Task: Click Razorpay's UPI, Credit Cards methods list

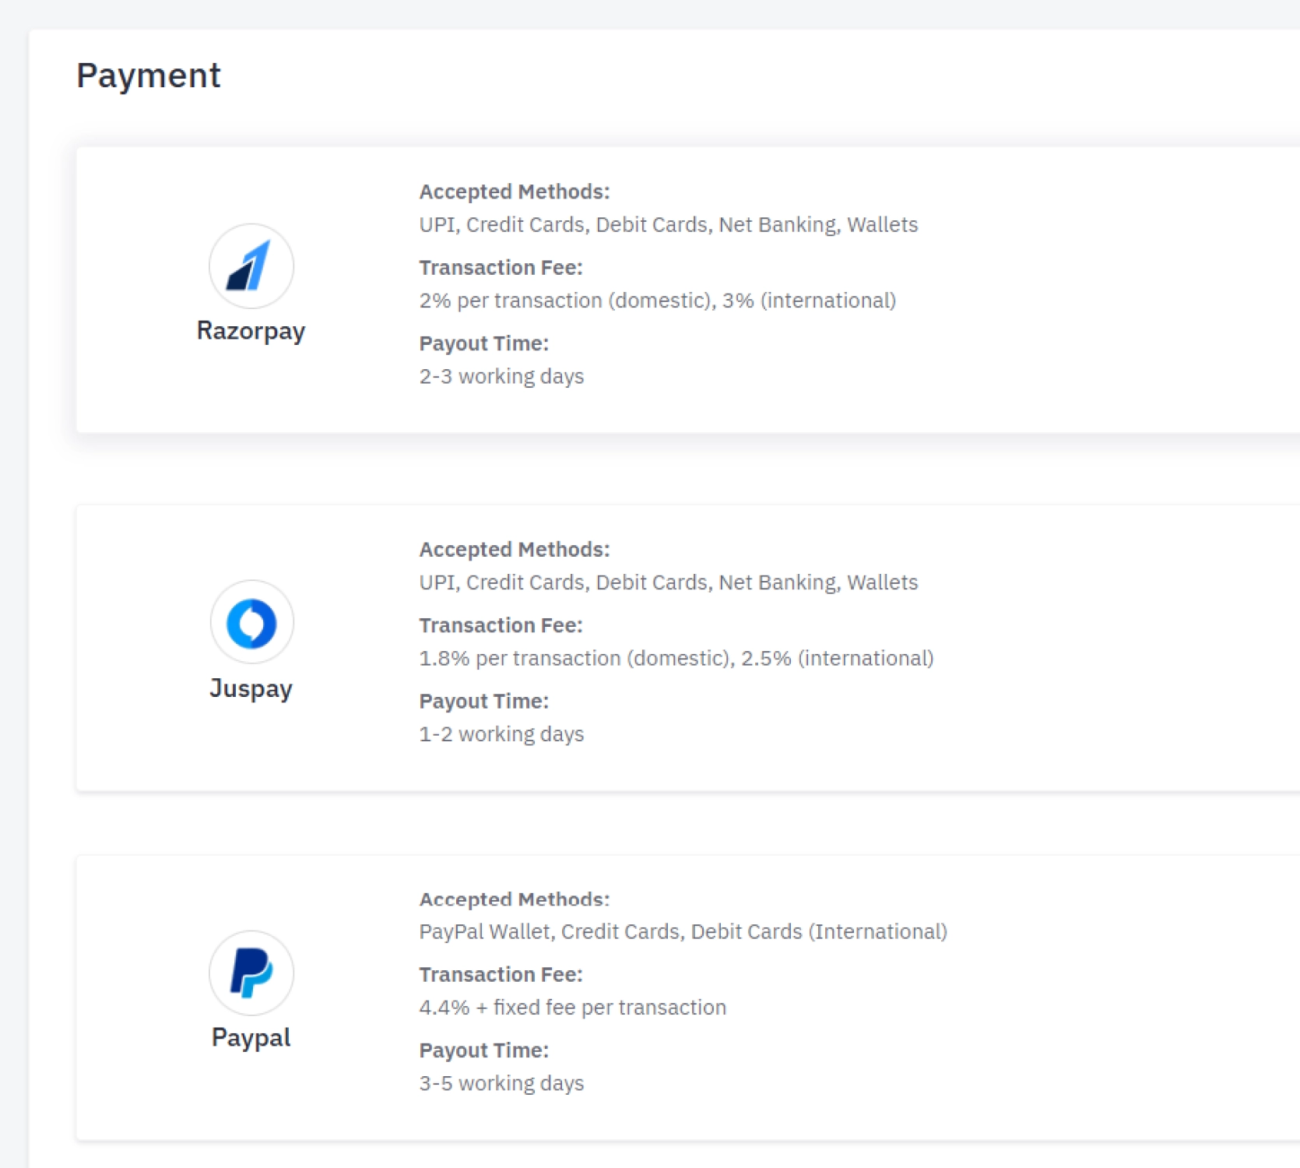Action: 669,225
